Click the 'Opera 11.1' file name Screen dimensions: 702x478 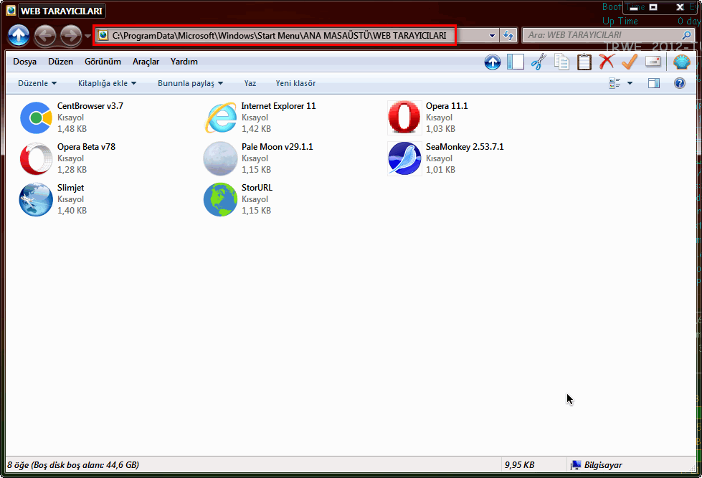(446, 106)
